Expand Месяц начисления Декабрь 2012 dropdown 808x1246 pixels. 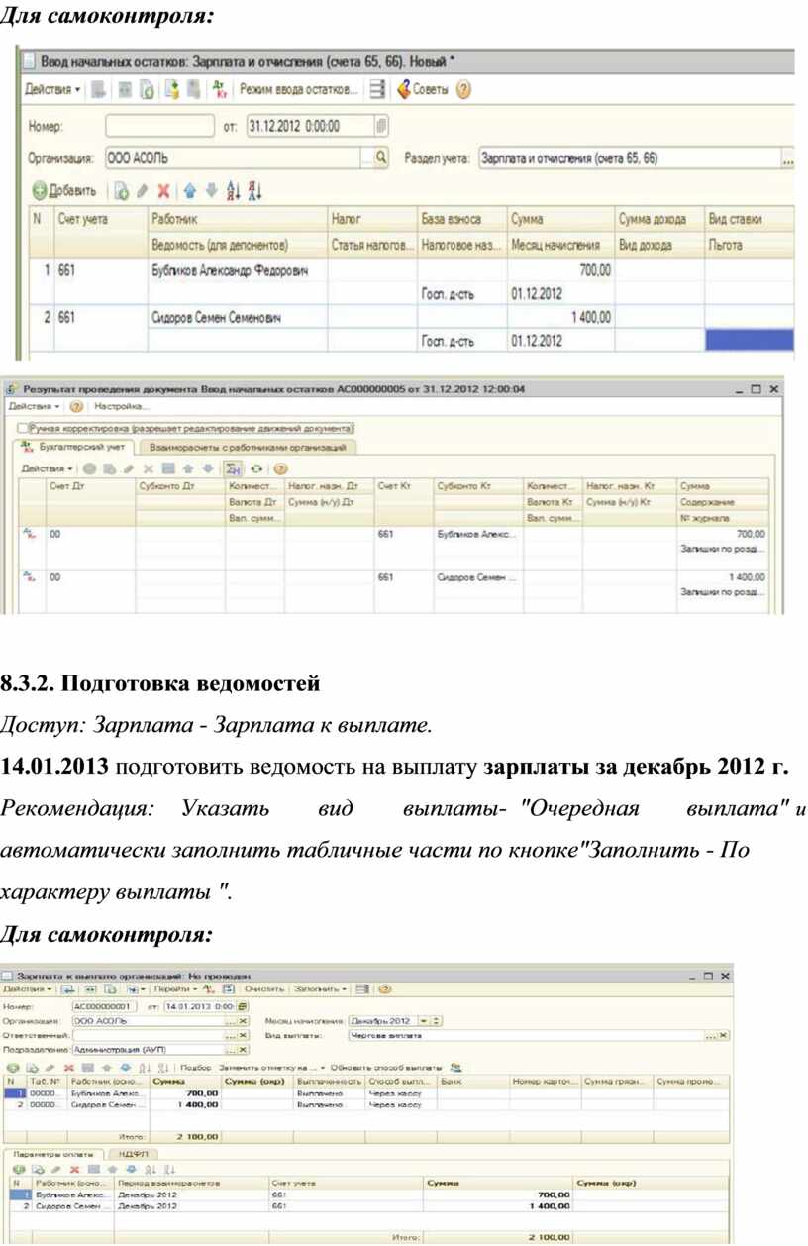coord(424,1020)
